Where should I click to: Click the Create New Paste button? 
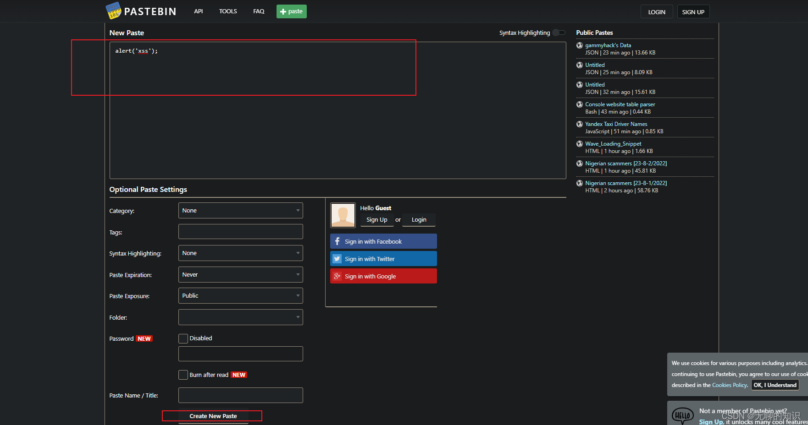coord(213,416)
